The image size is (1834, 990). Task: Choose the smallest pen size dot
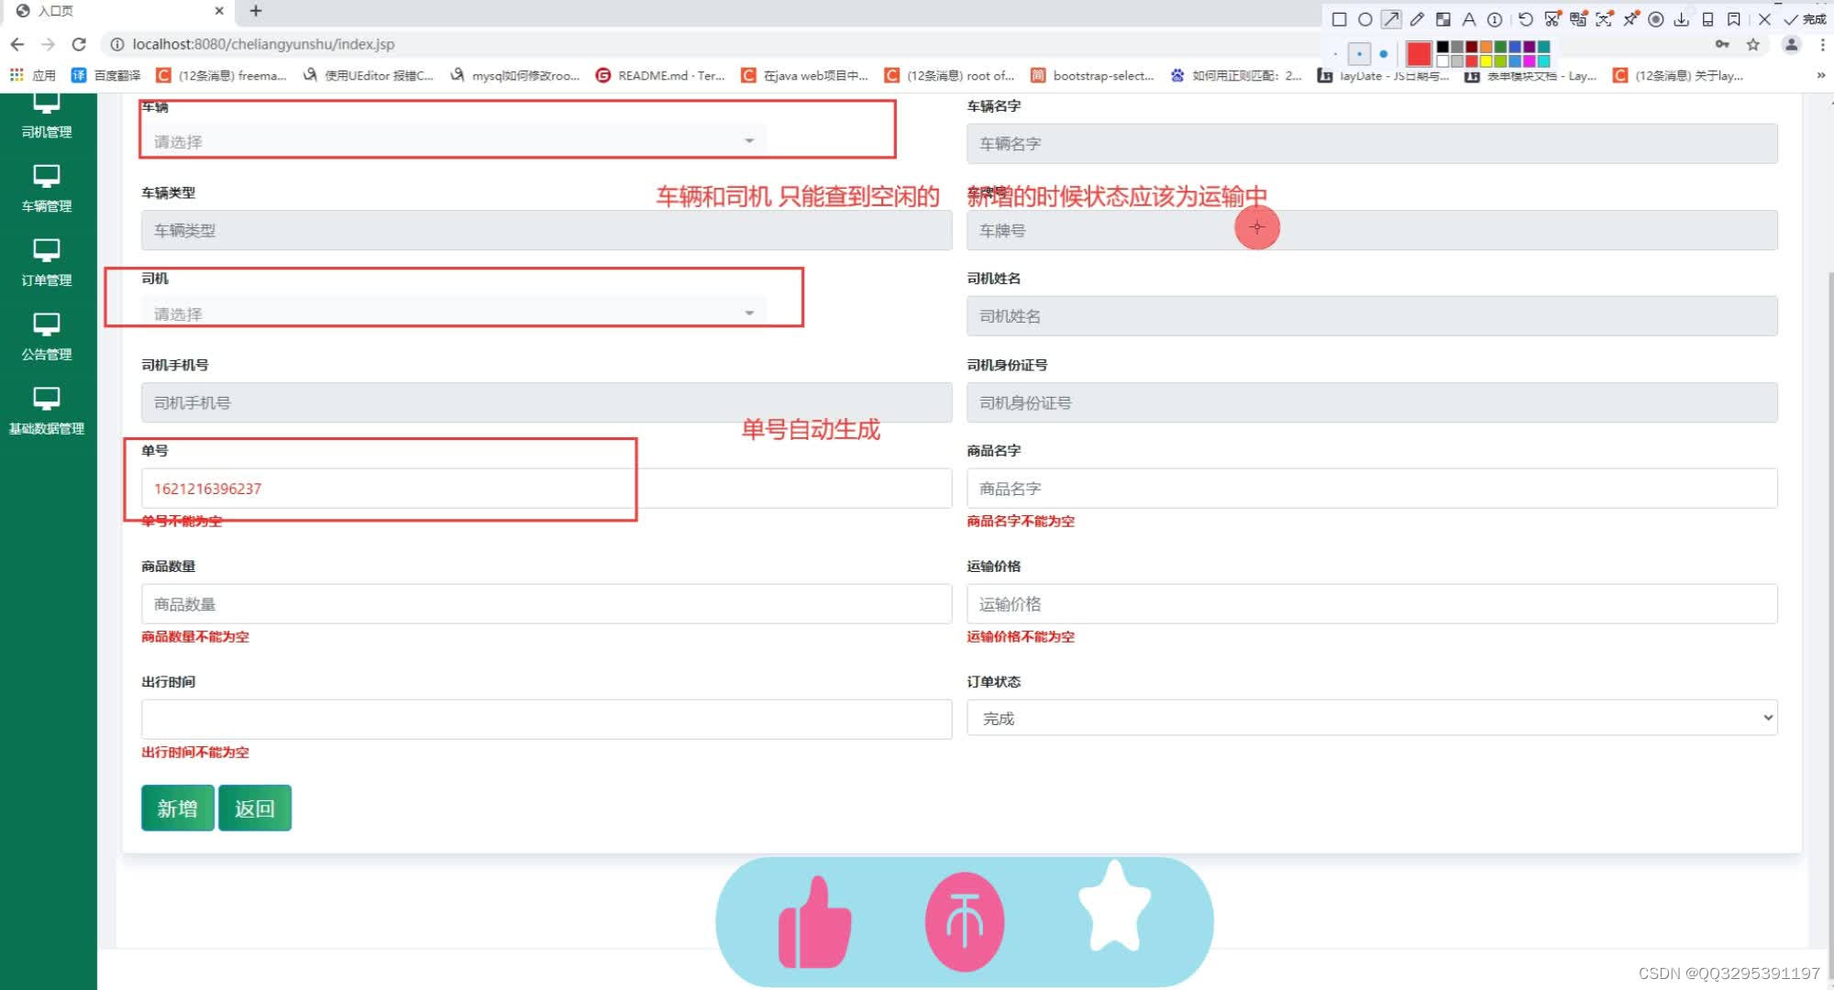[1335, 54]
